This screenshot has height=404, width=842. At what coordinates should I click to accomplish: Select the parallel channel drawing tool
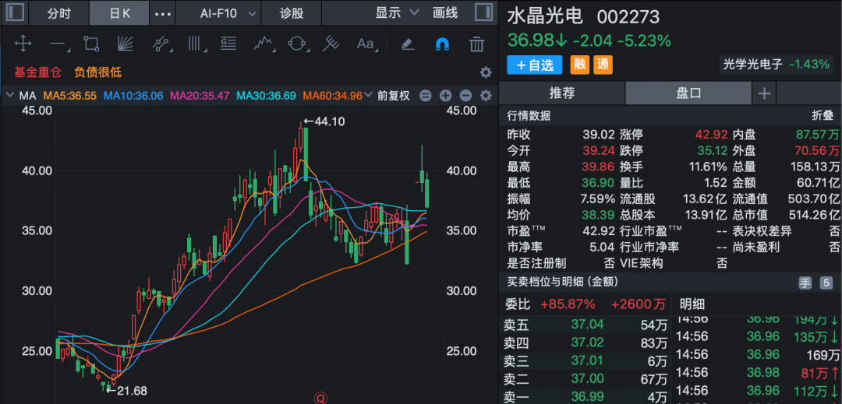[160, 44]
